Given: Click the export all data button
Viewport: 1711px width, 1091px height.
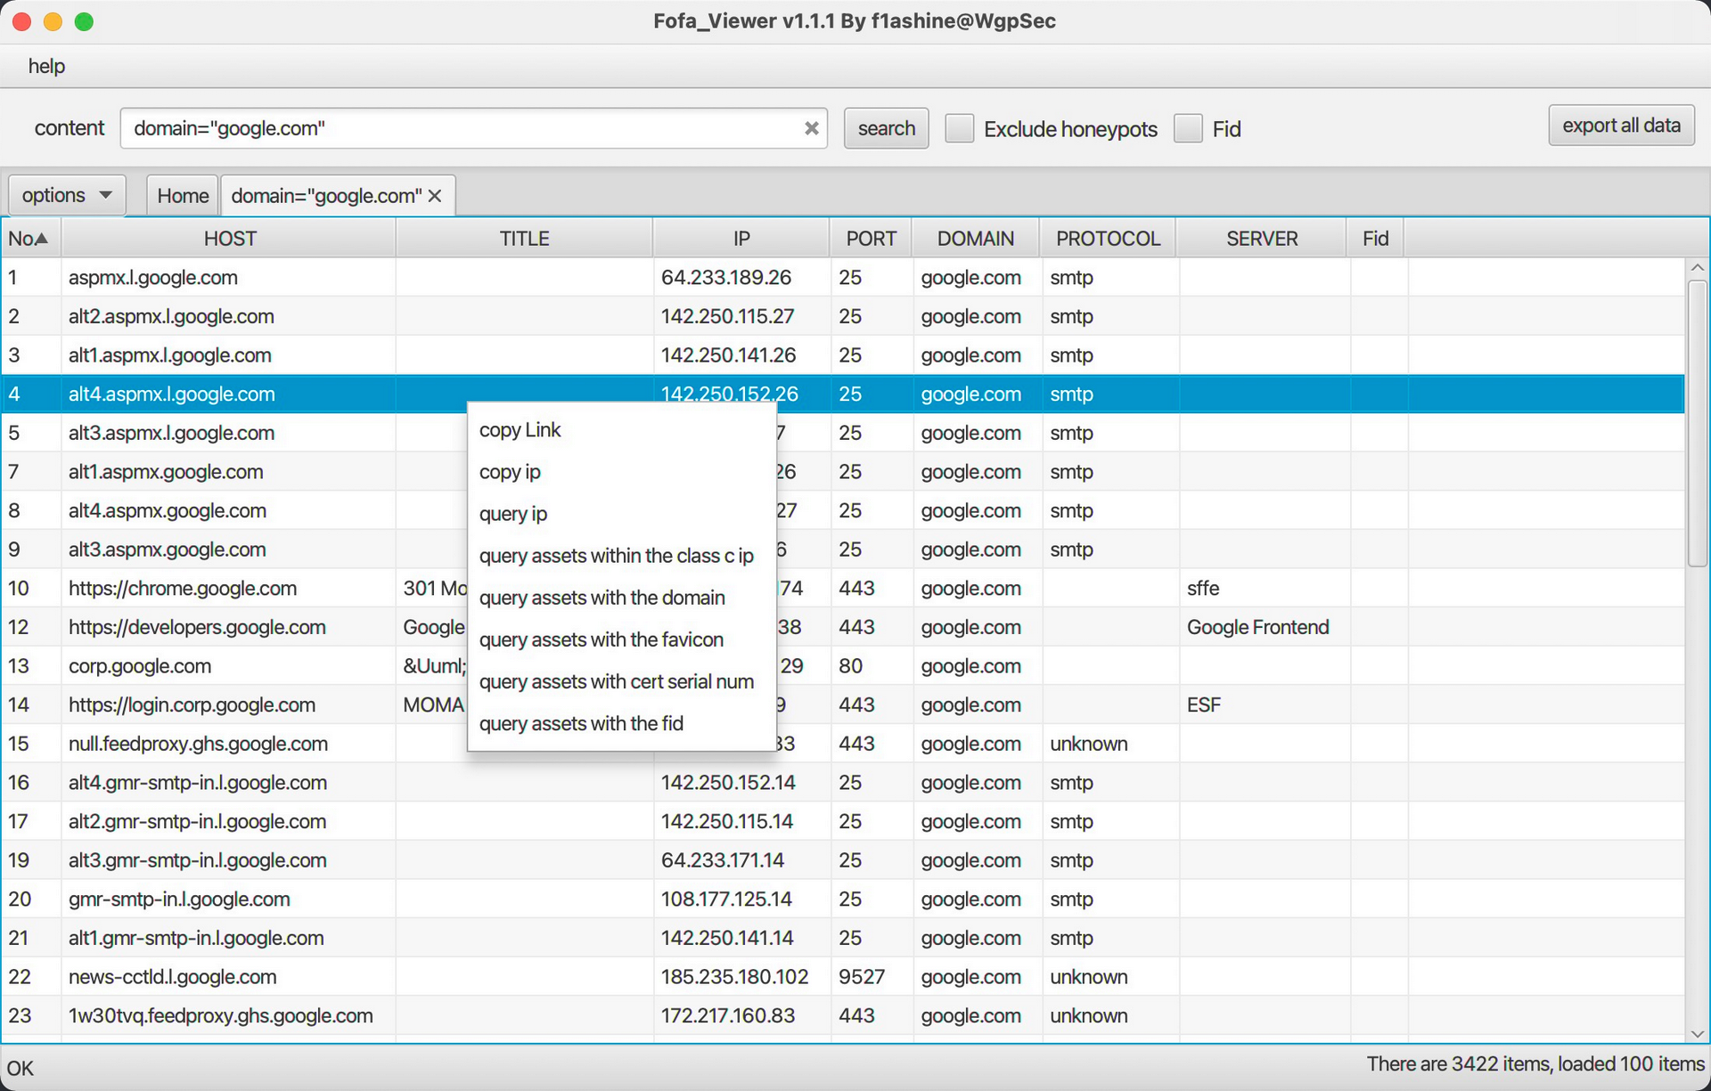Looking at the screenshot, I should [x=1620, y=126].
